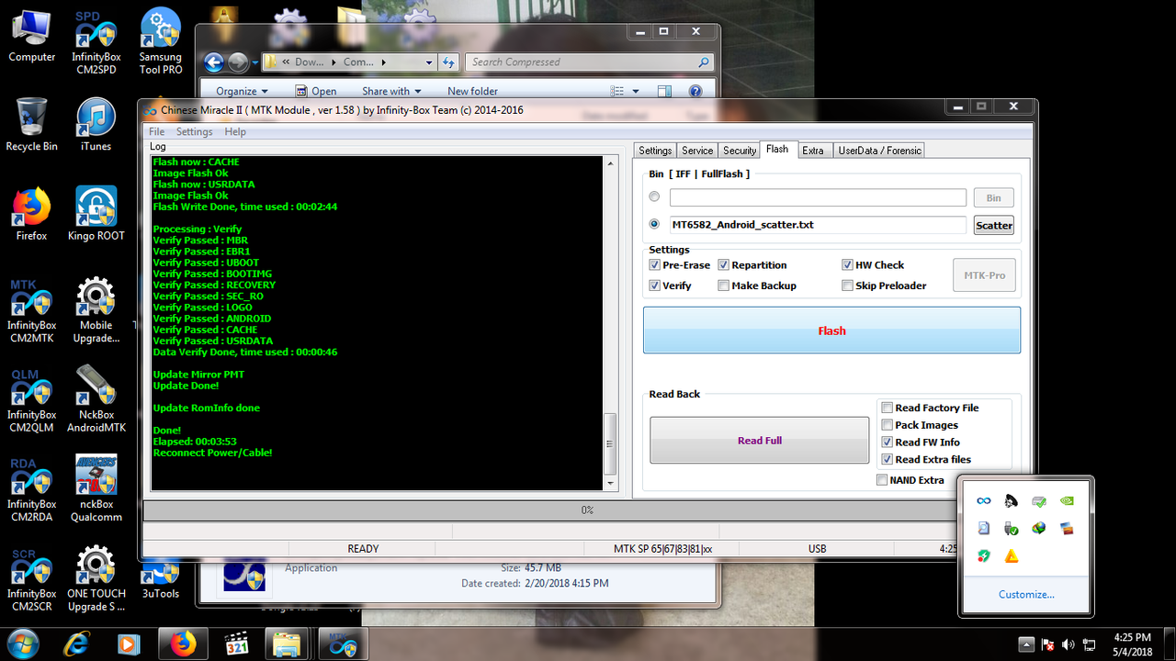Open NVIDIA settings from the system tray

[x=1067, y=500]
